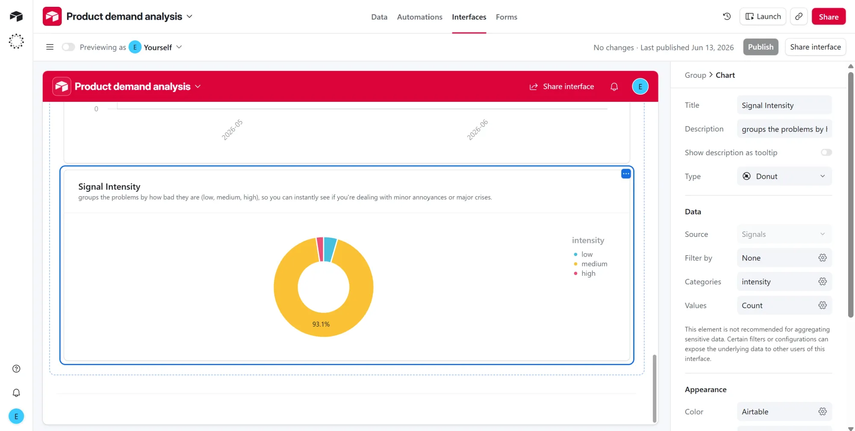The width and height of the screenshot is (855, 431).
Task: Click the red base logo icon
Action: [x=52, y=17]
